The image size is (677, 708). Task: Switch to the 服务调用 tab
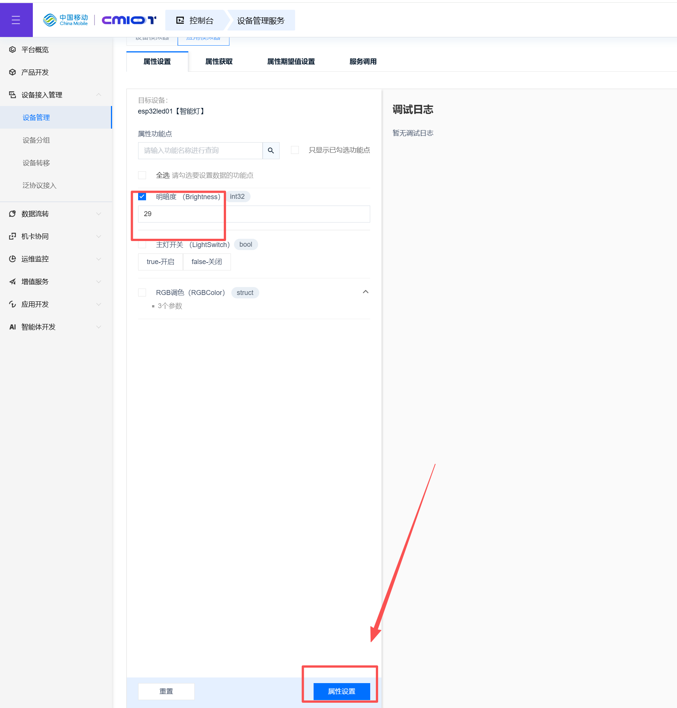tap(363, 61)
